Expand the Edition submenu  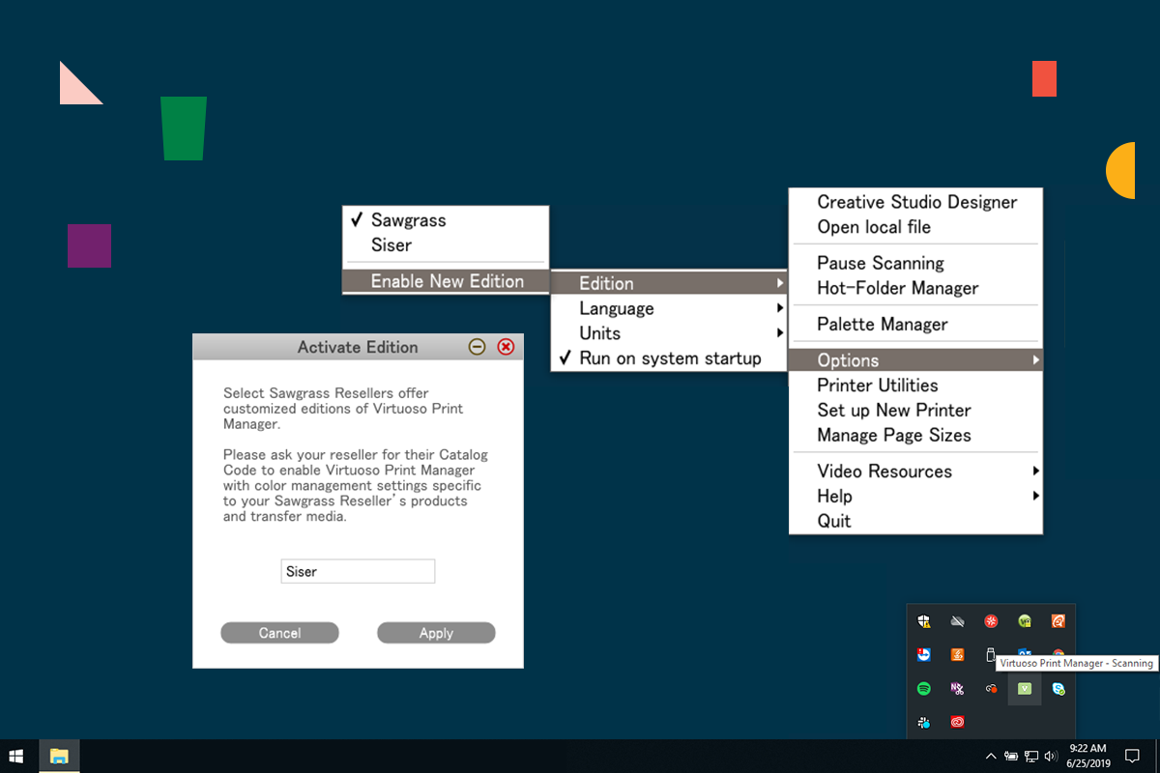coord(670,283)
